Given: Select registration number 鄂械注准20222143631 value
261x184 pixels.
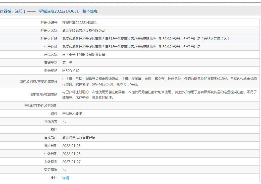Looking at the screenshot, I should (x=79, y=23).
